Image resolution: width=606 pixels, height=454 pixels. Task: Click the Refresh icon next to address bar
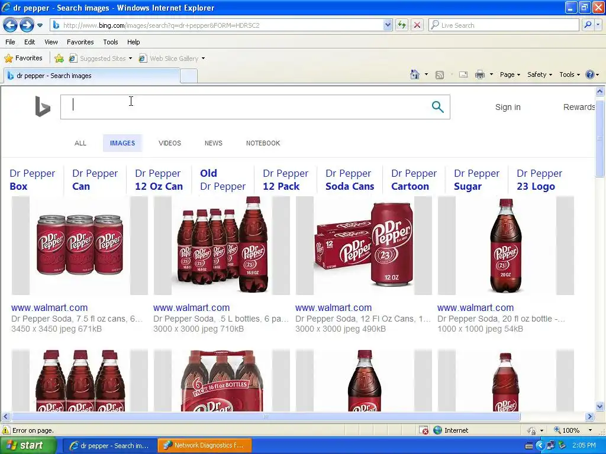click(402, 25)
